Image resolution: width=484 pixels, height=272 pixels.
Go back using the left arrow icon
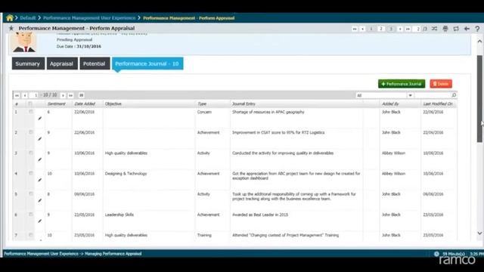[467, 29]
